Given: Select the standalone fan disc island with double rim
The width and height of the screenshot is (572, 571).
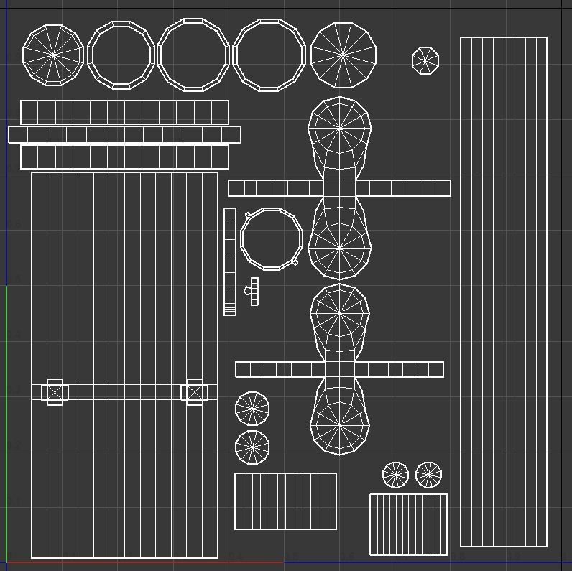Looking at the screenshot, I should click(x=53, y=55).
